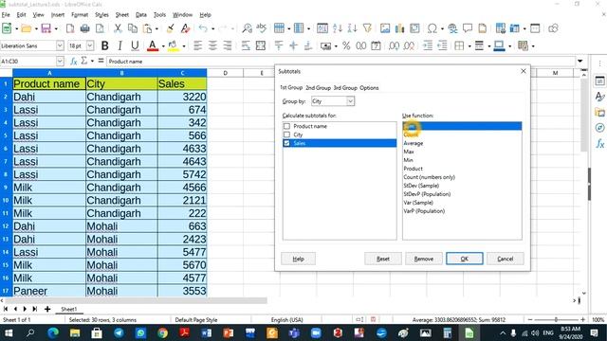Open the Undo history dropdown arrow
The height and width of the screenshot is (341, 607).
pos(212,28)
